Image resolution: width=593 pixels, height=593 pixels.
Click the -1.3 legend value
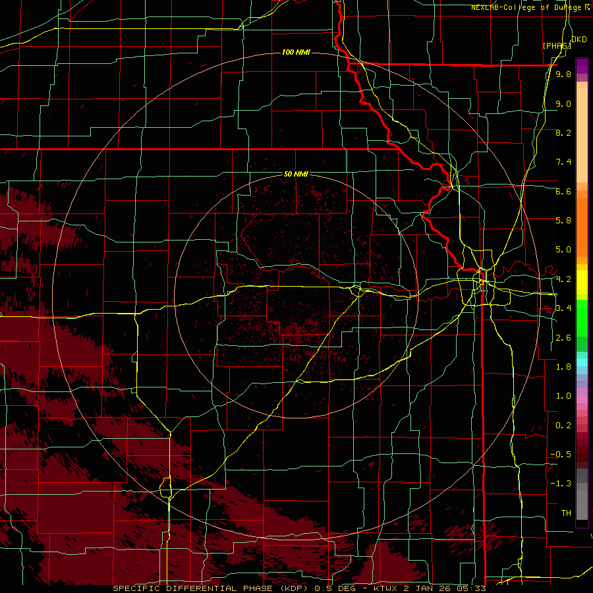coord(561,484)
